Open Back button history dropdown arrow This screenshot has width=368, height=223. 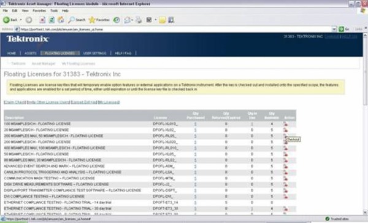coord(21,20)
